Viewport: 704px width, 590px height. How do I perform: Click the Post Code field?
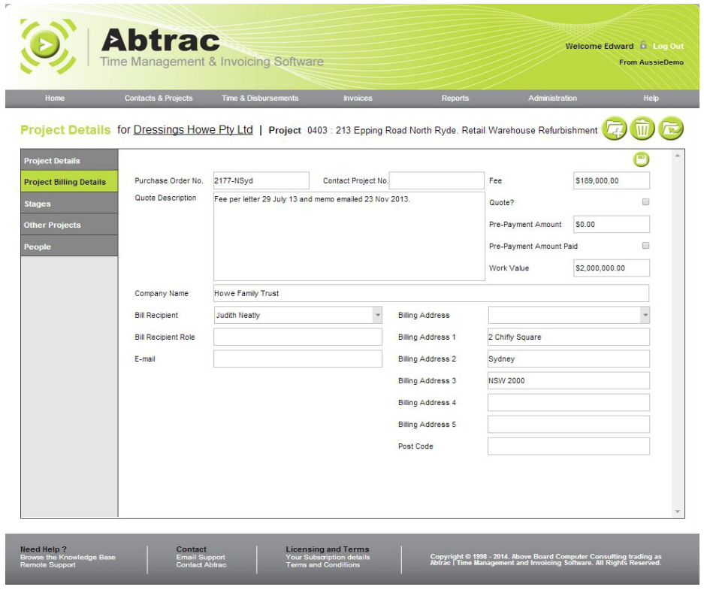569,446
